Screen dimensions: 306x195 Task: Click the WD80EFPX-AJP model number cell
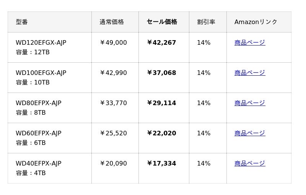pyautogui.click(x=38, y=103)
